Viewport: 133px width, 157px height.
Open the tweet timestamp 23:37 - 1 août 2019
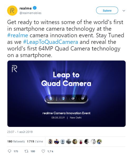click(20, 132)
